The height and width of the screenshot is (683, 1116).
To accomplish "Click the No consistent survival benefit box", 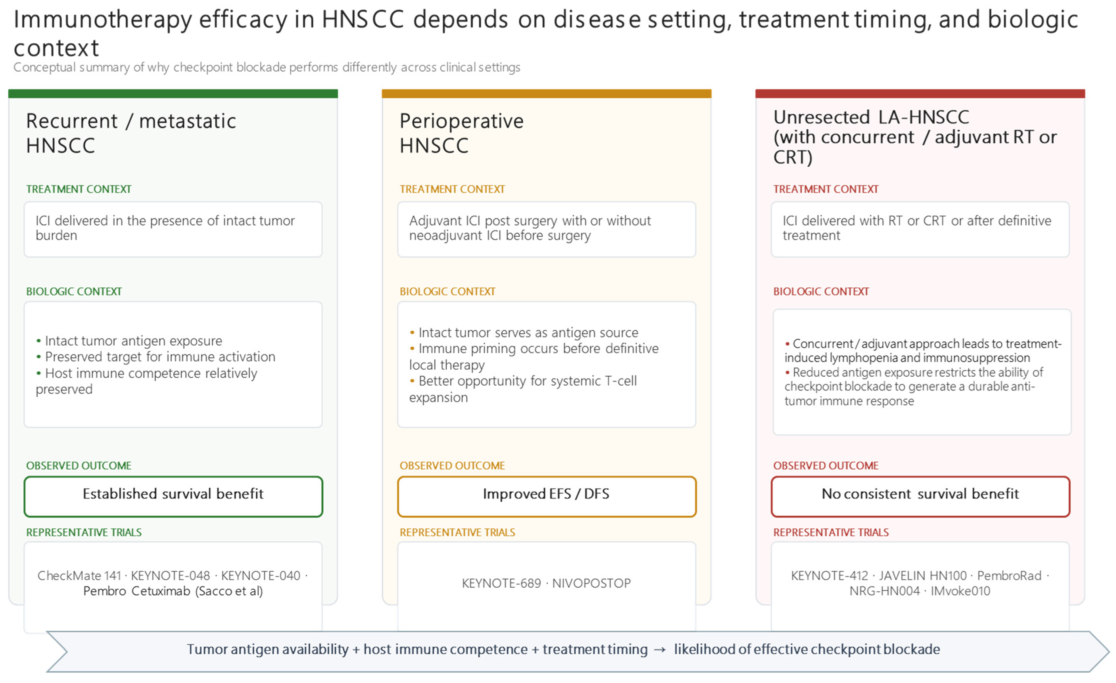I will (x=920, y=496).
